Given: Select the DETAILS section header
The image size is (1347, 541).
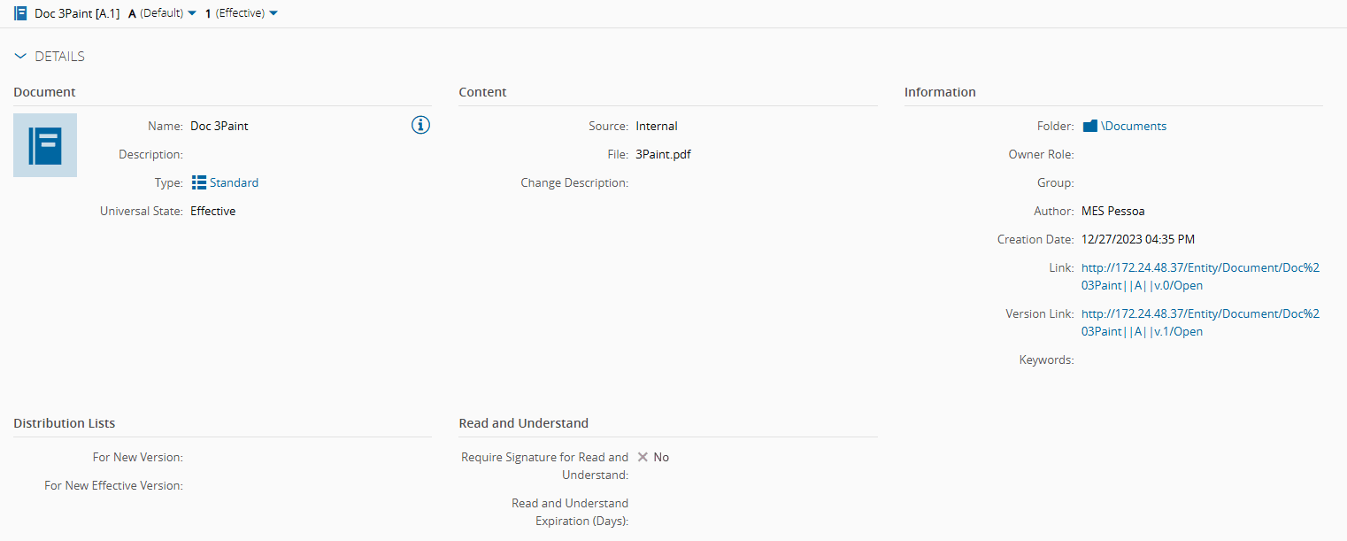Looking at the screenshot, I should pos(59,56).
